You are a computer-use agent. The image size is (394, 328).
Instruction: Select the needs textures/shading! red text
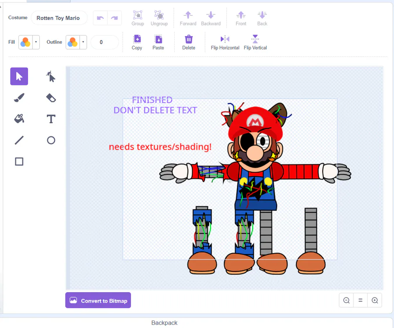[160, 147]
